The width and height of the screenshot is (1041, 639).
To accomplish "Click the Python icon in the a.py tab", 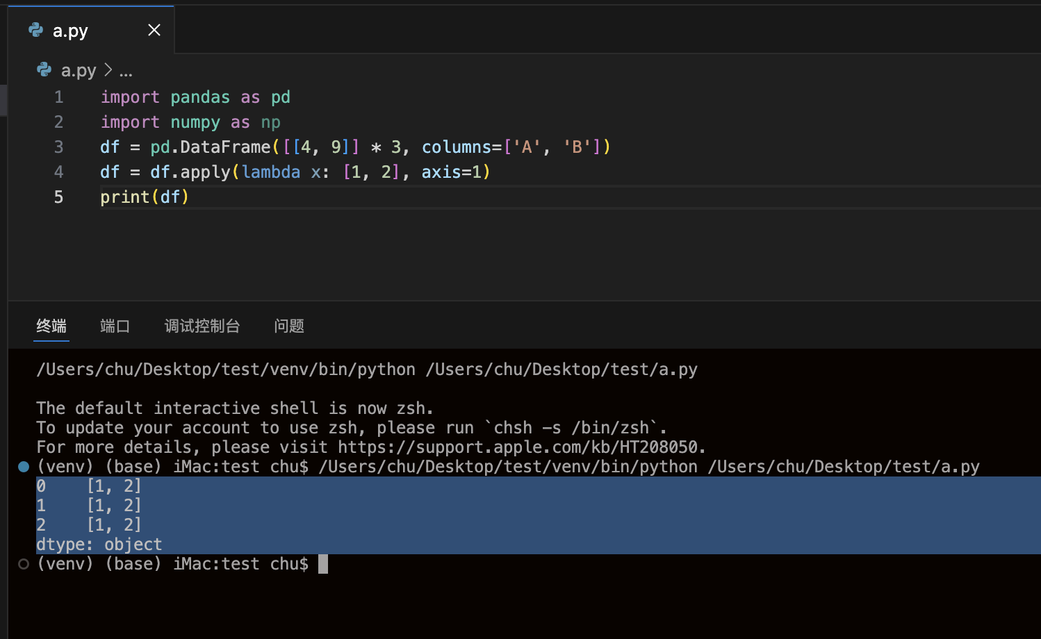I will (x=35, y=30).
